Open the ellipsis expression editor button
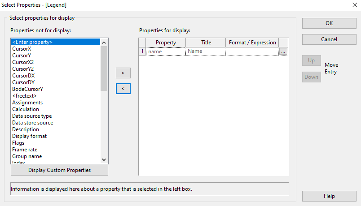Viewport: 361px width, 206px height. pyautogui.click(x=283, y=51)
